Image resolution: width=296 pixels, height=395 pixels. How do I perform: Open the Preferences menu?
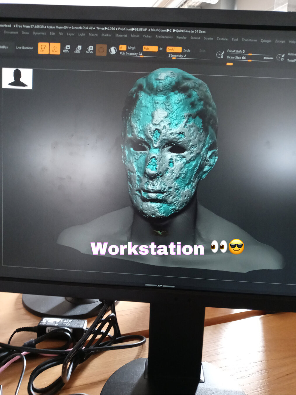pyautogui.click(x=164, y=37)
